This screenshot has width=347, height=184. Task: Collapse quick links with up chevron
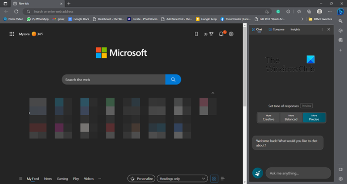tap(213, 93)
